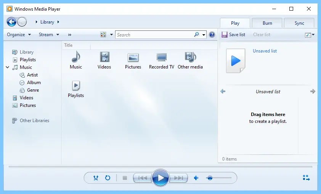Open the Recorded TV icon
The width and height of the screenshot is (321, 194).
coord(162,57)
